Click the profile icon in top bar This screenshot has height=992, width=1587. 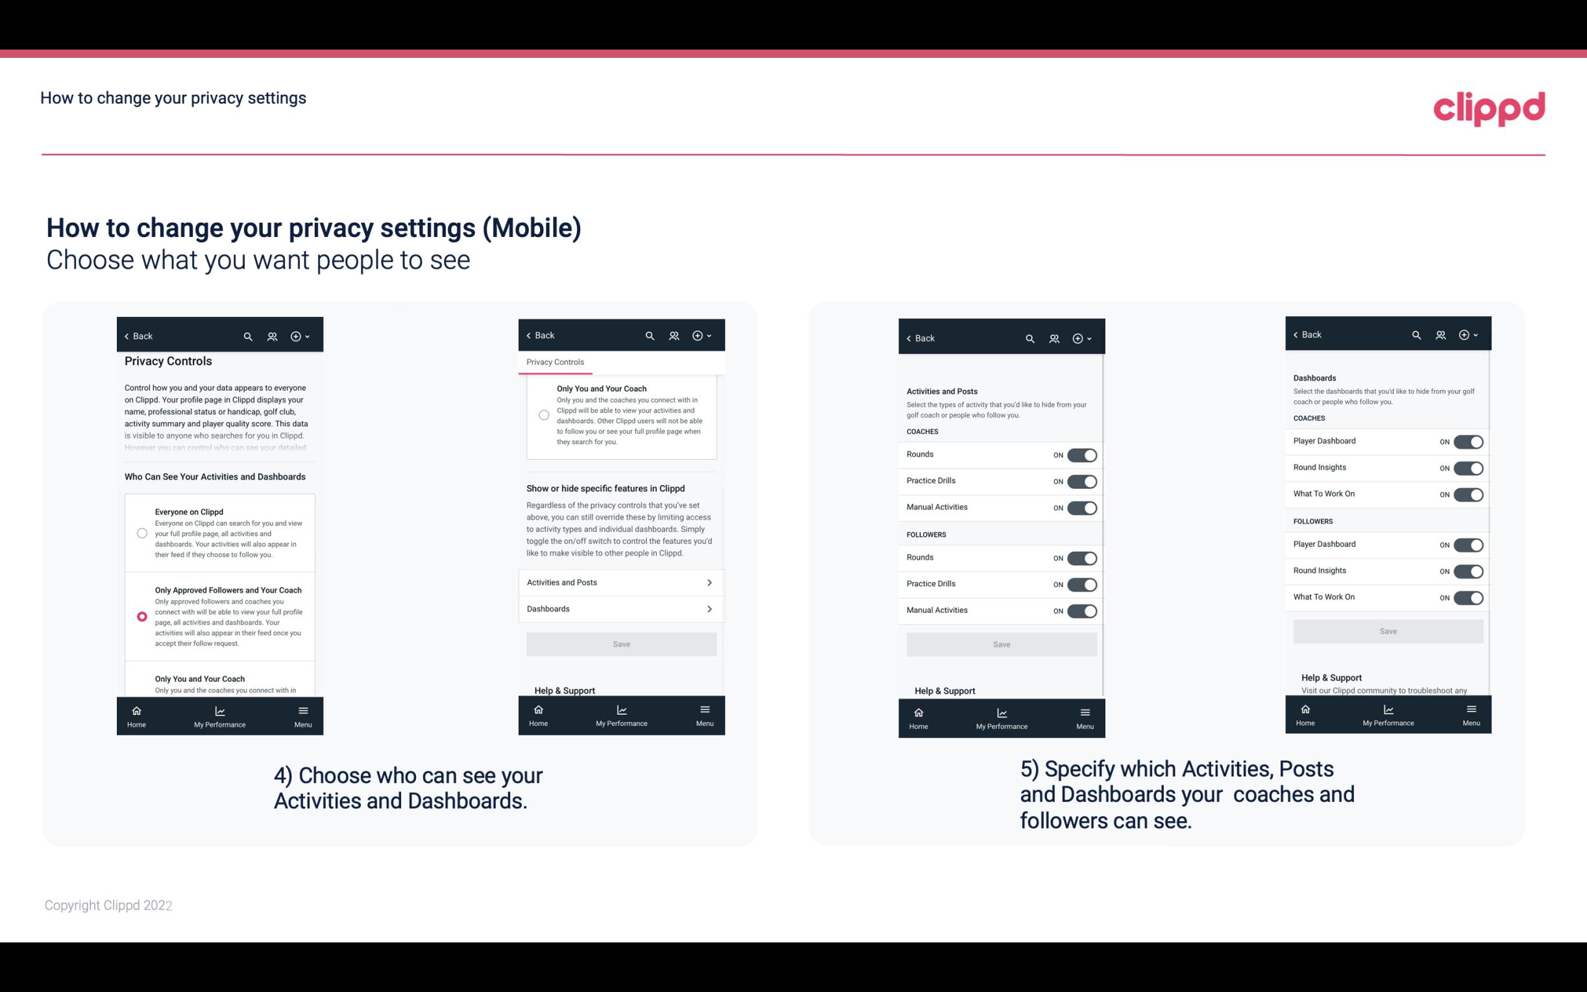click(x=272, y=336)
